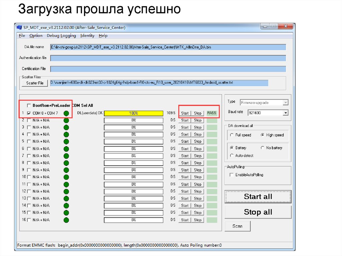Minimize the SP_MDT window

pos(265,26)
